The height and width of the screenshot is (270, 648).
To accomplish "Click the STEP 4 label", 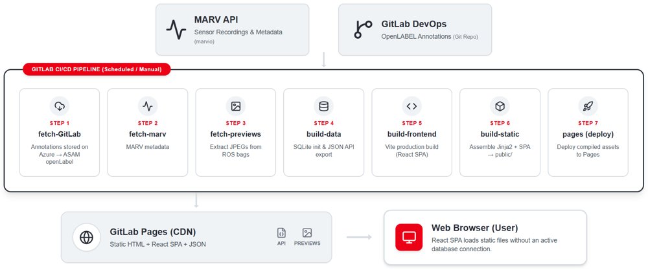I will [323, 123].
